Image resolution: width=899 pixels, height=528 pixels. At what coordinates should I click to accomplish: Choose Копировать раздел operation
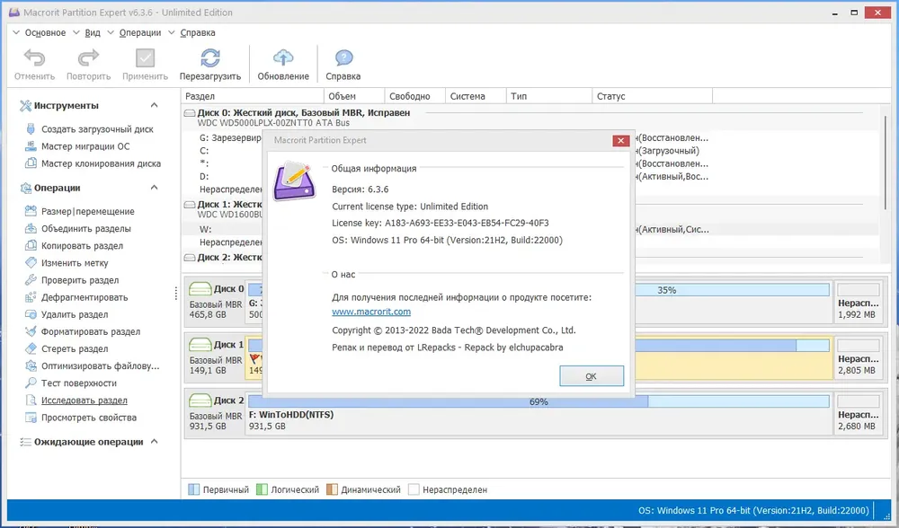pyautogui.click(x=82, y=246)
